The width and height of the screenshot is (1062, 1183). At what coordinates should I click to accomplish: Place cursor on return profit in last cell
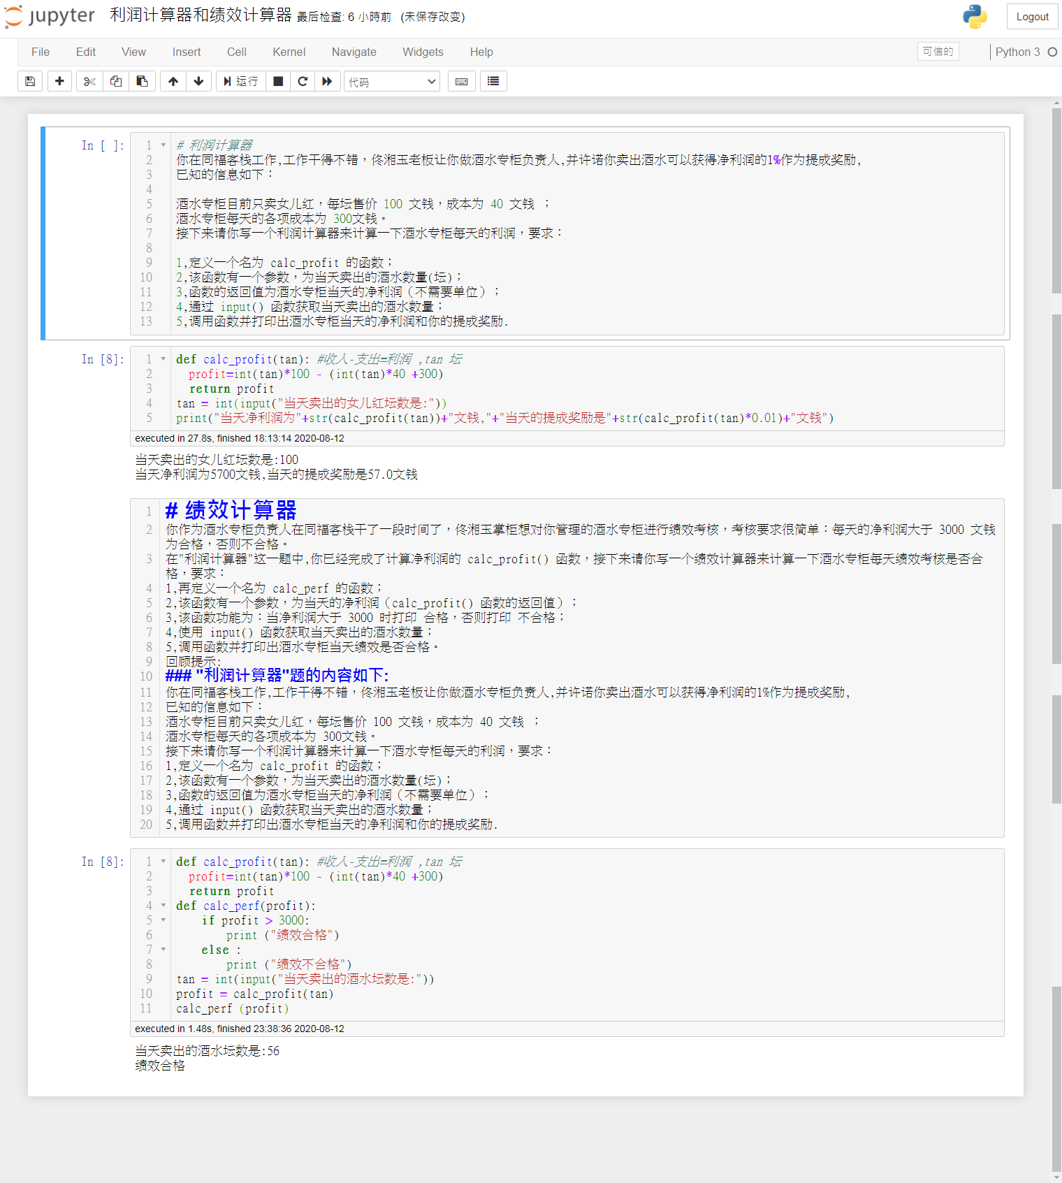pos(232,891)
